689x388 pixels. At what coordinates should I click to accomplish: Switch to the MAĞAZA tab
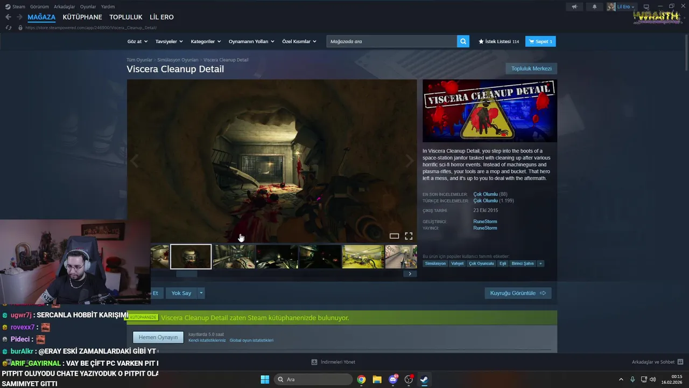(41, 17)
